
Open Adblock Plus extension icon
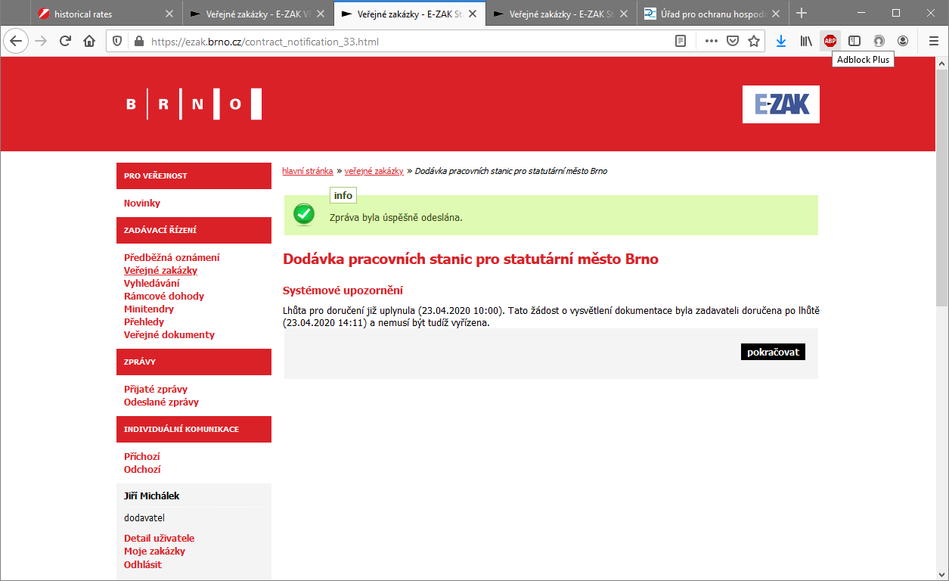click(830, 42)
